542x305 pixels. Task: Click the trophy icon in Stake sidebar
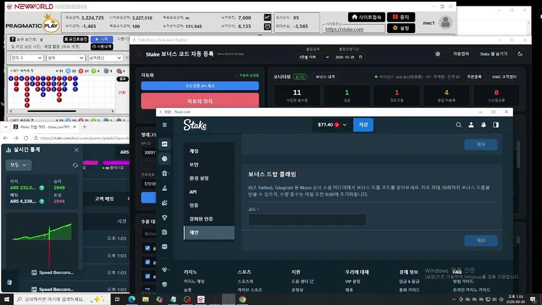pyautogui.click(x=165, y=217)
